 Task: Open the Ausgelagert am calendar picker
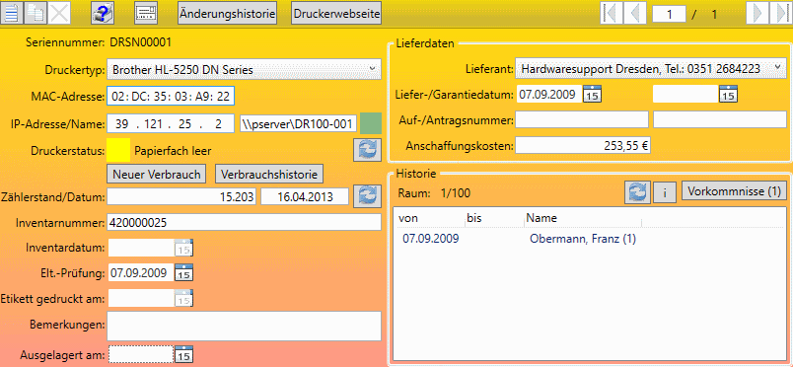pos(183,355)
